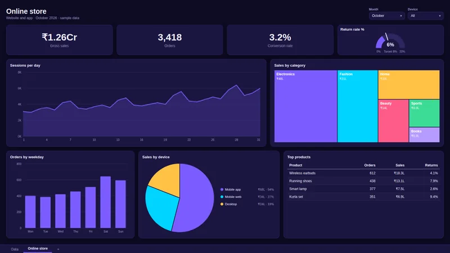Sort by the Returns column header
The image size is (450, 253).
pos(431,165)
